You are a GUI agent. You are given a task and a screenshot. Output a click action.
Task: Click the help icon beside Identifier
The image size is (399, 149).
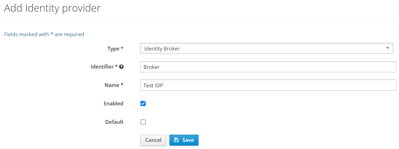pos(121,67)
